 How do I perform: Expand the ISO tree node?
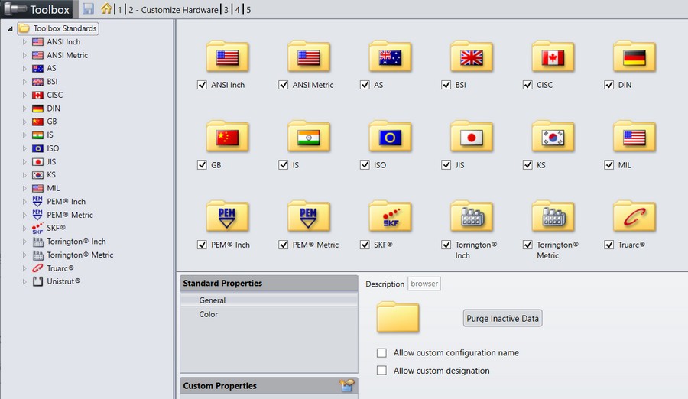(x=24, y=148)
